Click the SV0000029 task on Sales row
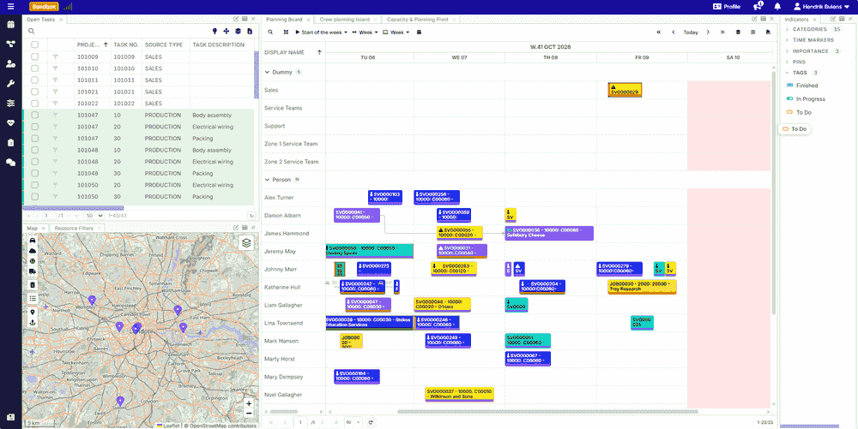Screen dimensions: 858x429 625,90
